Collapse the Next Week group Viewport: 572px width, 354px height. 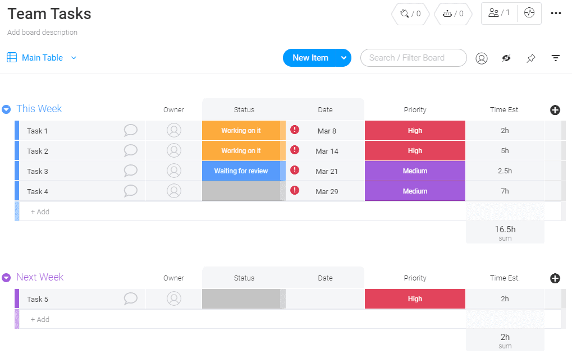click(x=6, y=278)
